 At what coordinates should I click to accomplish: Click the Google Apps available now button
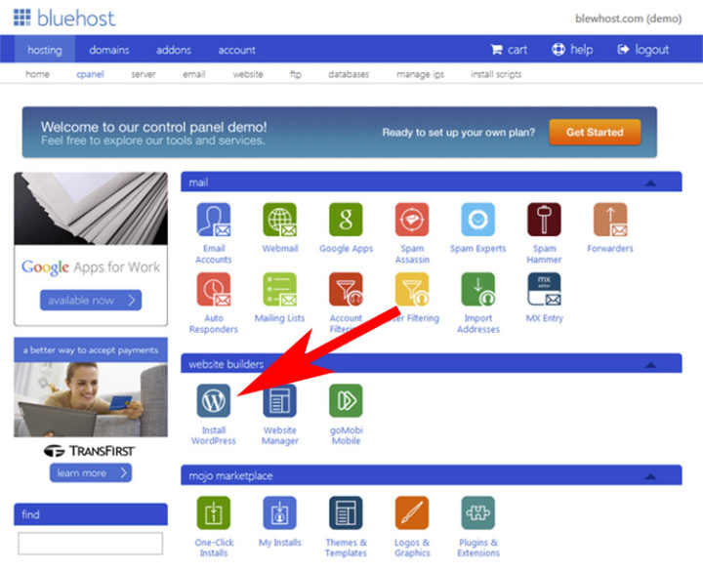91,300
